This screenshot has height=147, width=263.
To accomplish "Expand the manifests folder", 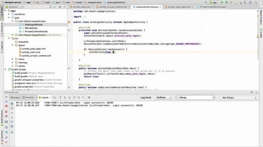I will tap(9, 14).
